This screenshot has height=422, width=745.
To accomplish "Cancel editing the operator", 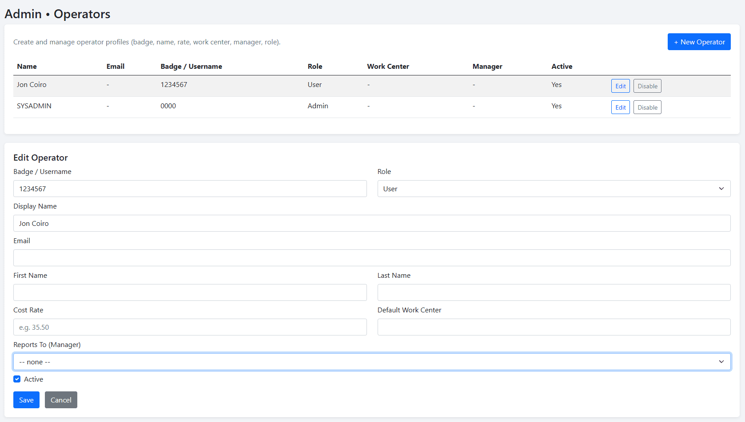I will 61,400.
